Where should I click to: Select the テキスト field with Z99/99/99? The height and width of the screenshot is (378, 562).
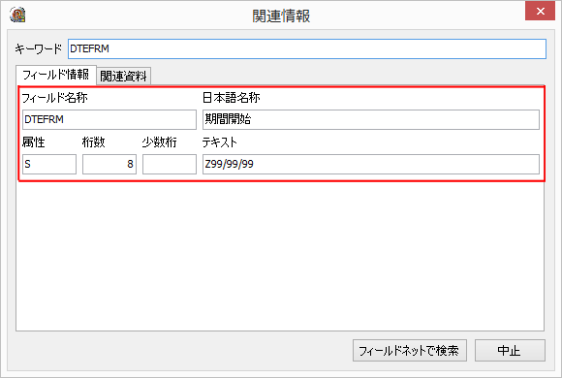(x=371, y=164)
